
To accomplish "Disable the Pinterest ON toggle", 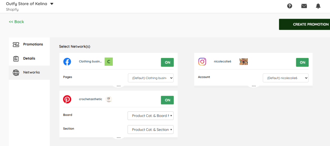I will [x=167, y=100].
